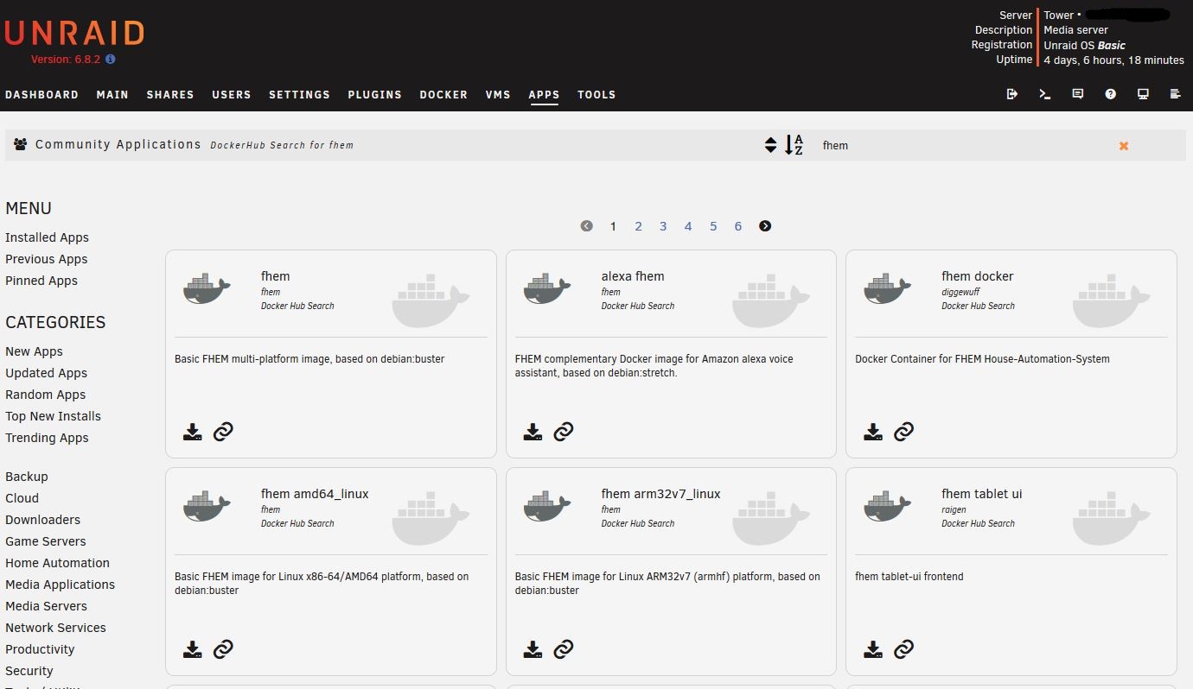Select Security category
The height and width of the screenshot is (689, 1193).
pos(29,671)
